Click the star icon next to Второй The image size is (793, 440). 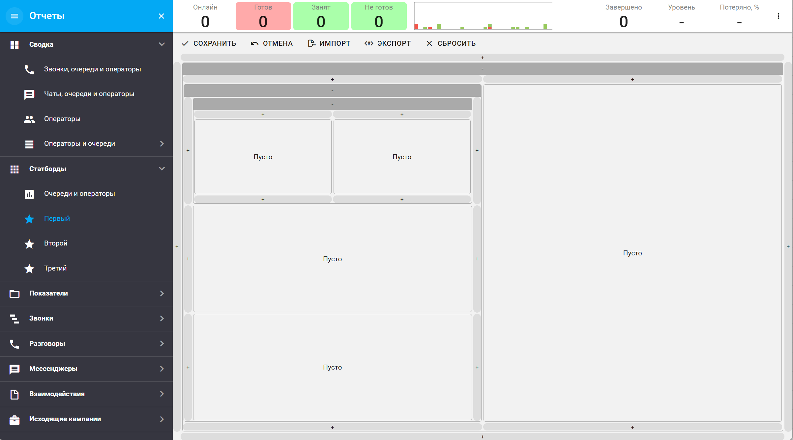(29, 244)
